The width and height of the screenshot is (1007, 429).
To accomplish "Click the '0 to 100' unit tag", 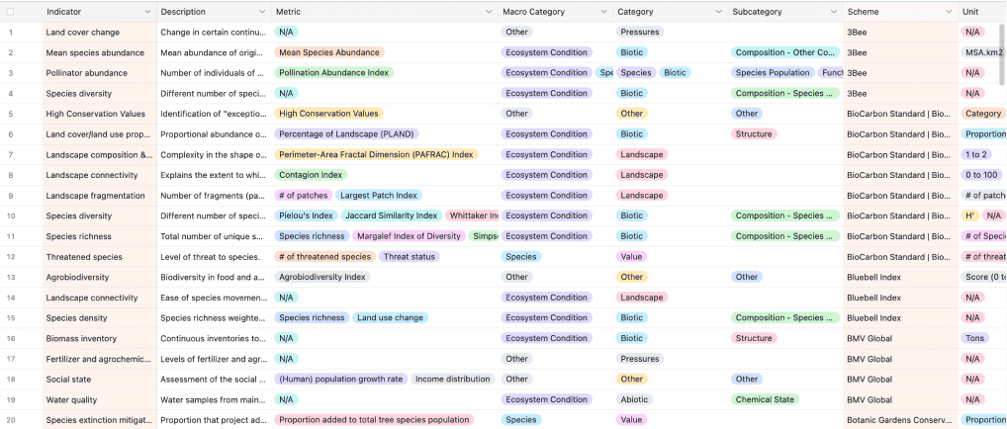I will pyautogui.click(x=981, y=175).
